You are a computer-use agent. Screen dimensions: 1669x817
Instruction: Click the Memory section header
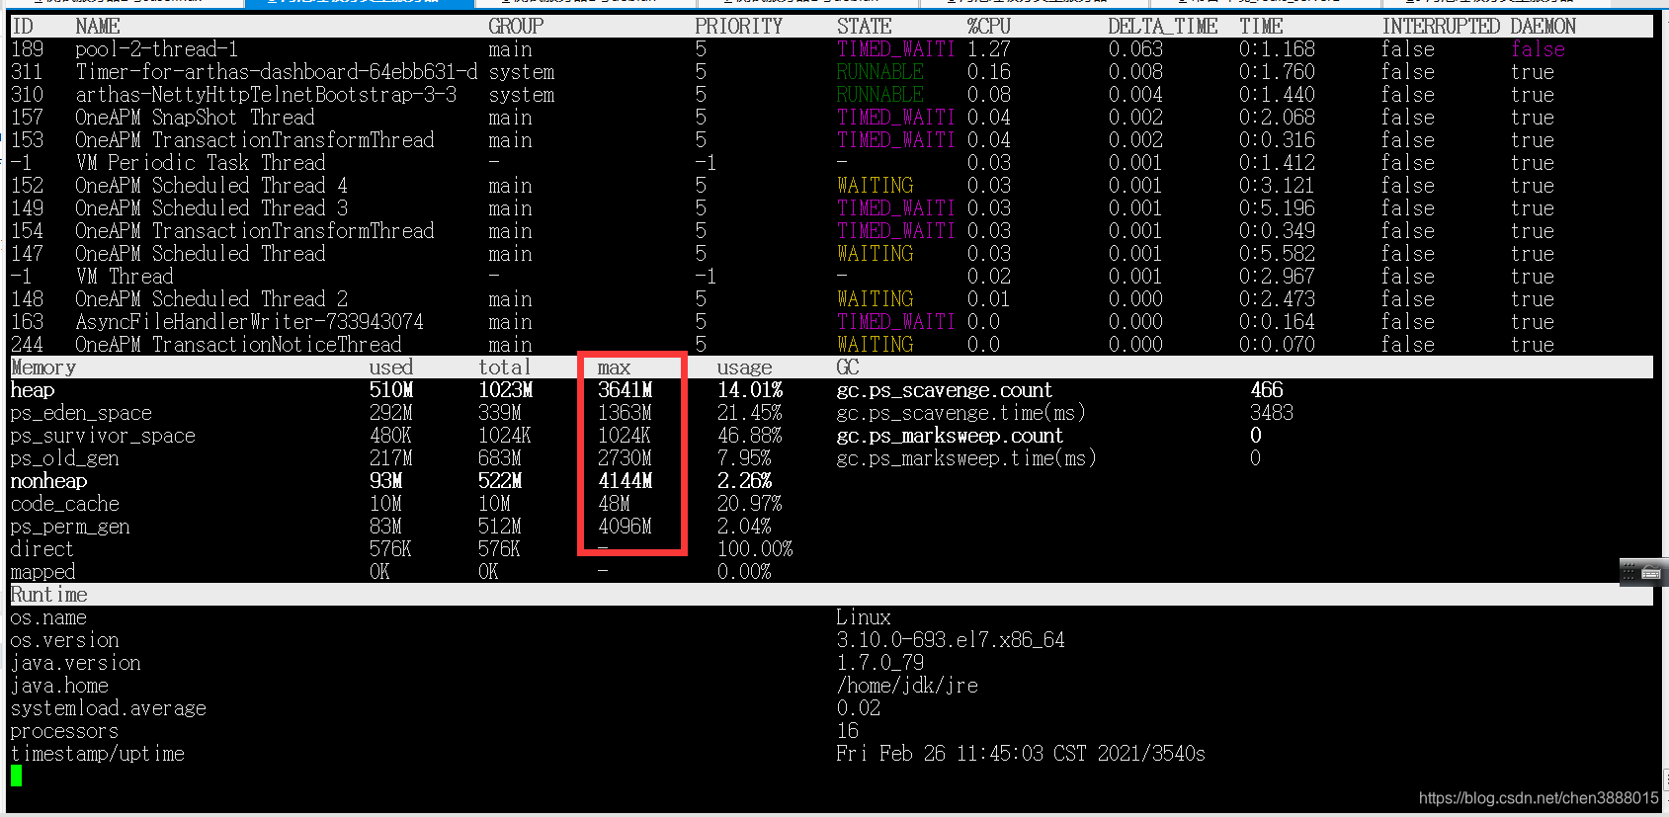pyautogui.click(x=42, y=368)
